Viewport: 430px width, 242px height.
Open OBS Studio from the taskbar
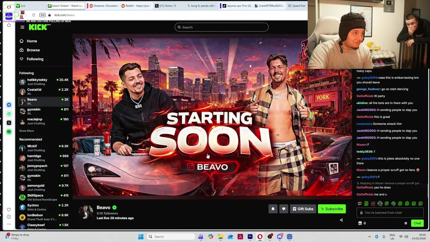point(270,237)
